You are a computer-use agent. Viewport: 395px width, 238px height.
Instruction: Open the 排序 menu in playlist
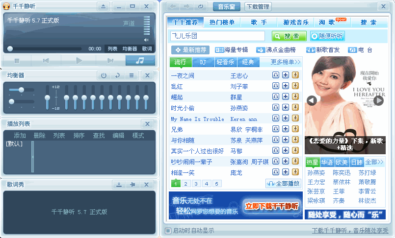(79, 136)
